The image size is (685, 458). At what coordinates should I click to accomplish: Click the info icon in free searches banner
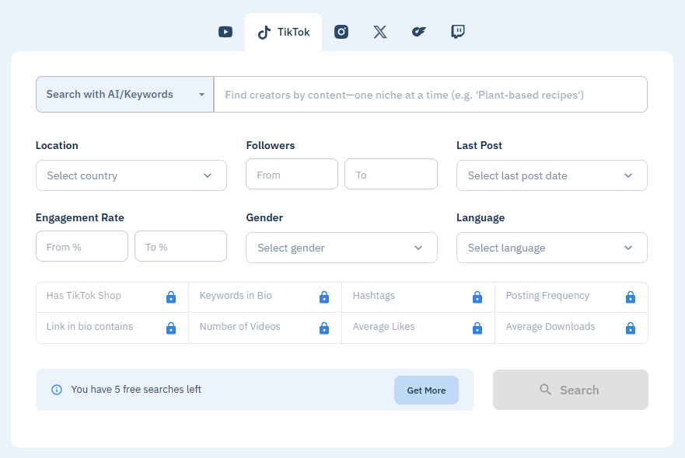(57, 390)
